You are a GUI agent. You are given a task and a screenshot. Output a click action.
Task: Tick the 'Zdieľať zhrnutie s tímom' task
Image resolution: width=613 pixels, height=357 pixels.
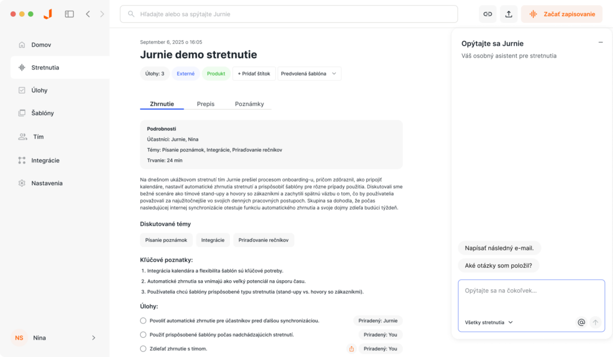(143, 349)
